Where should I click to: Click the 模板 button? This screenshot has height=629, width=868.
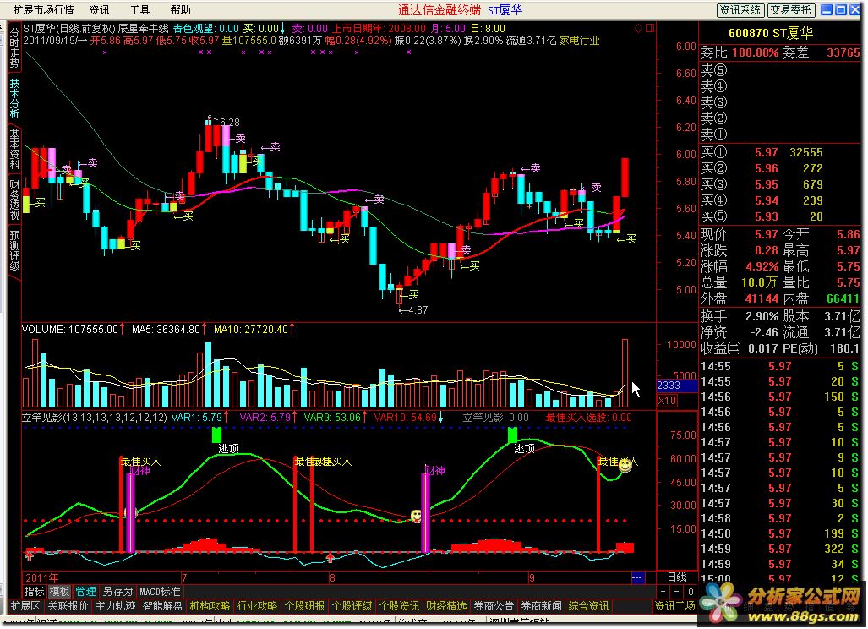pyautogui.click(x=59, y=592)
